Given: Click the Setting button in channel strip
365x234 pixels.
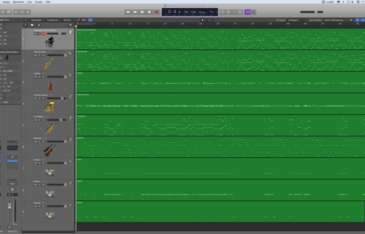Looking at the screenshot, I should (x=12, y=141).
